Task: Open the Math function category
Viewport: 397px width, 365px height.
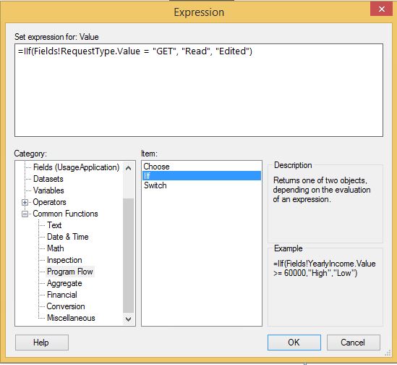Action: pyautogui.click(x=55, y=248)
